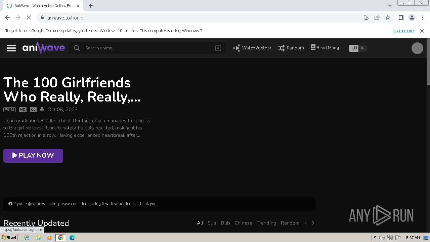
Task: Open Windows Start menu
Action: click(x=9, y=238)
